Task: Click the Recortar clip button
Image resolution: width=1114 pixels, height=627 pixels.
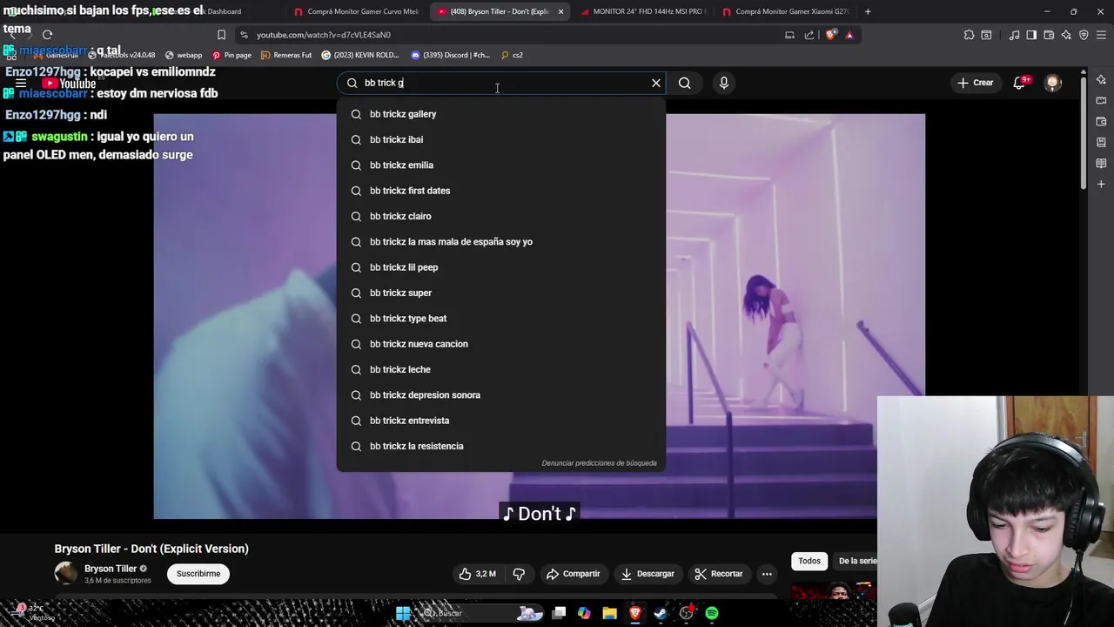Action: click(x=718, y=574)
